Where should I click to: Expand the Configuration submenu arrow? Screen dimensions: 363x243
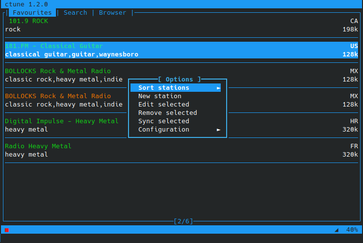218,130
